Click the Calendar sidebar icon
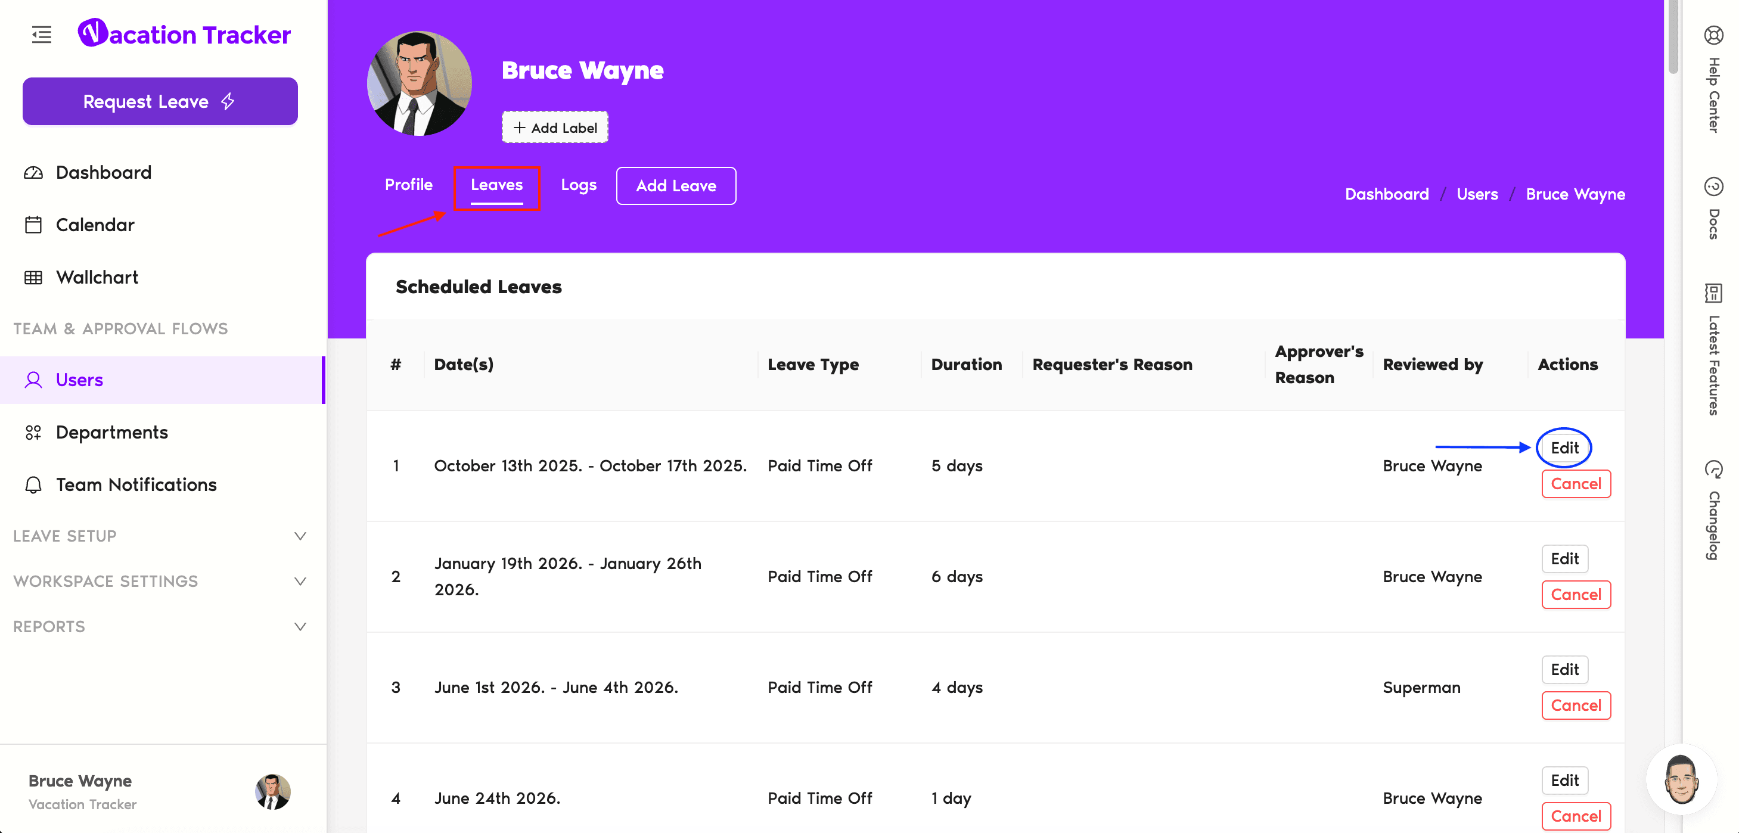Viewport: 1739px width, 833px height. (33, 225)
